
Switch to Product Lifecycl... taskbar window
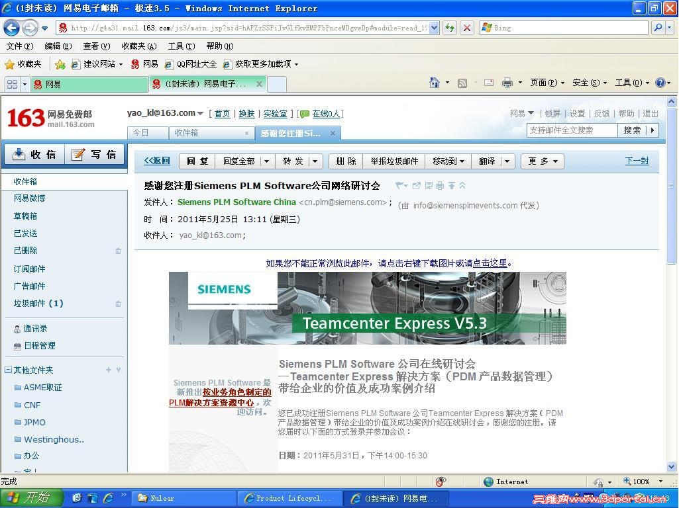tap(289, 499)
